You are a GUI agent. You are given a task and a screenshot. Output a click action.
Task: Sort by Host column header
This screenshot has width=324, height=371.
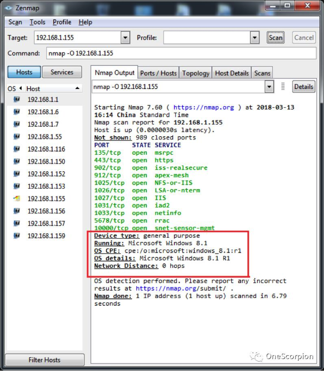(x=53, y=89)
